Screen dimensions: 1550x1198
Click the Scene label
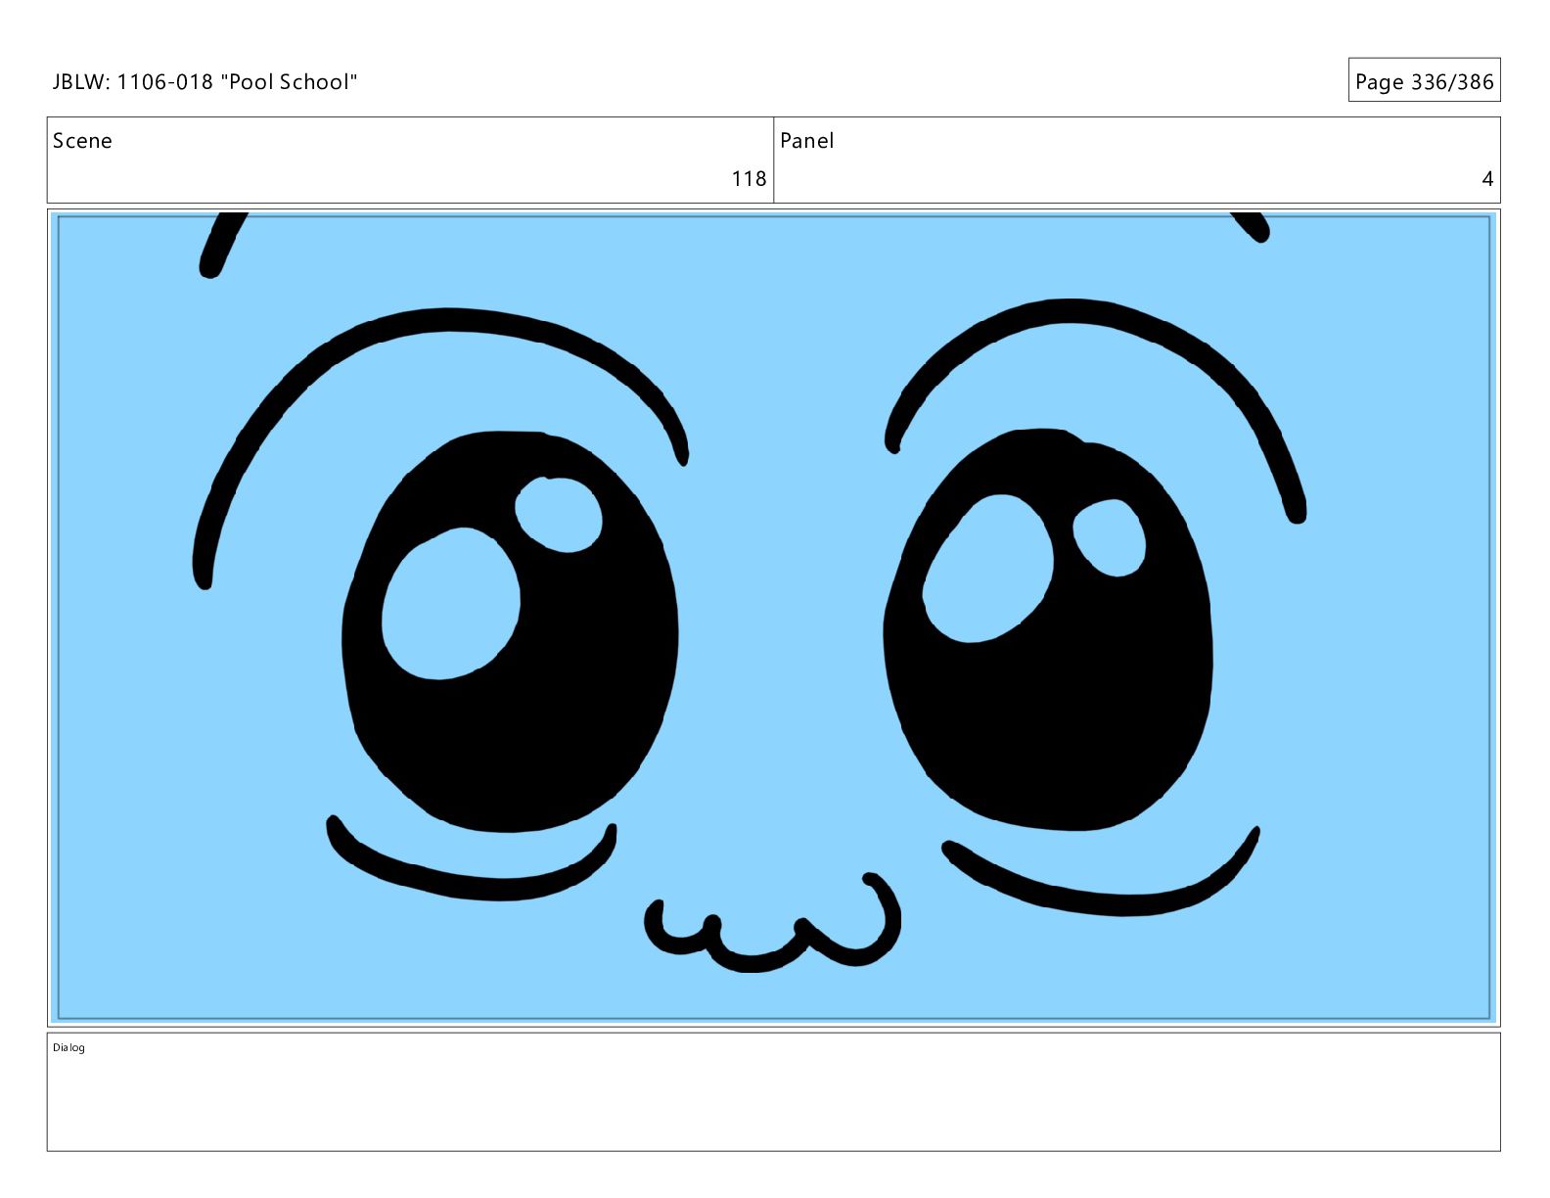coord(82,141)
